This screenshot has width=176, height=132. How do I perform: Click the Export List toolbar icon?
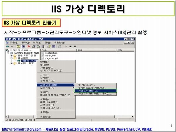pyautogui.click(x=43, y=46)
